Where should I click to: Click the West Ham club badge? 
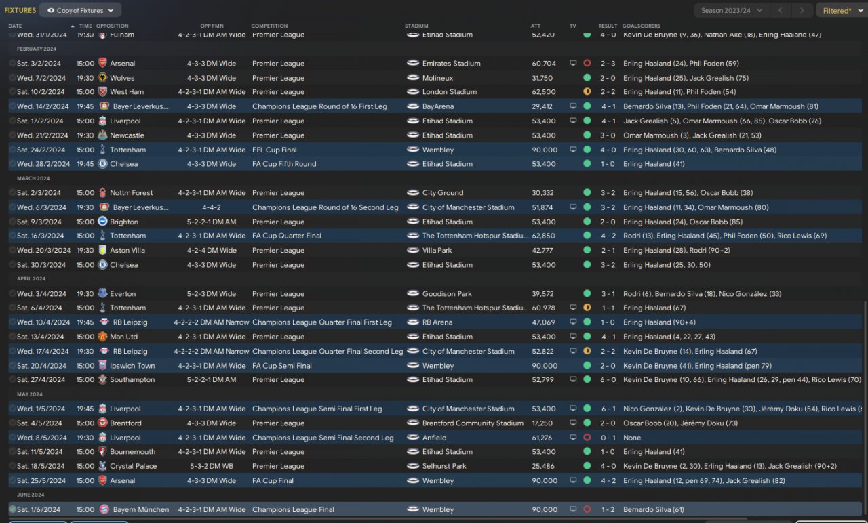[x=103, y=92]
